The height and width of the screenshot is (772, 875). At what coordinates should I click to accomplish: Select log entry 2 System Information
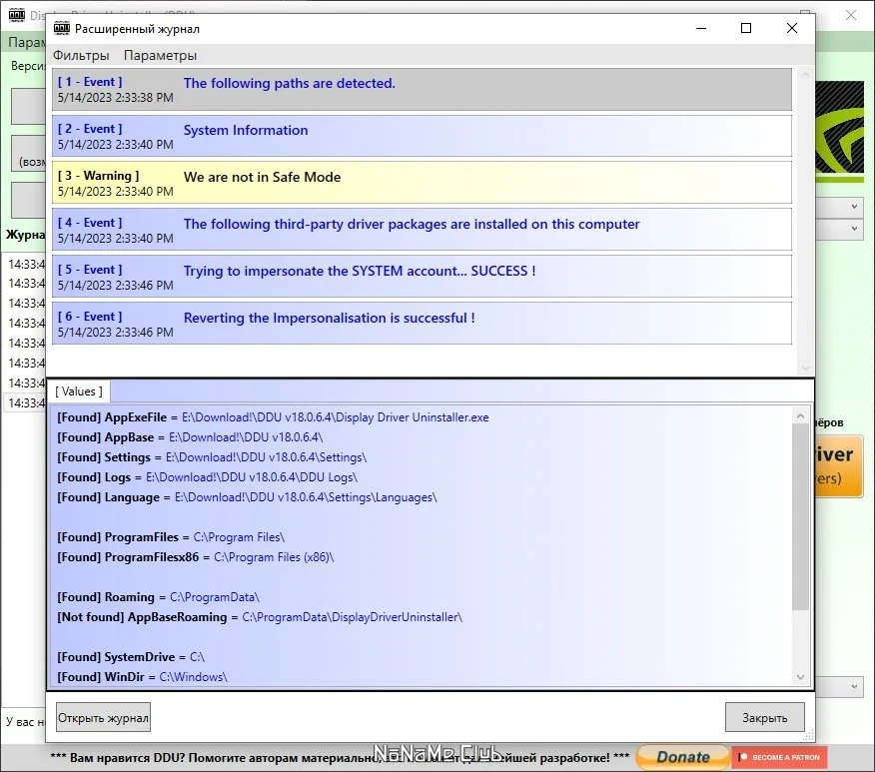pos(422,136)
